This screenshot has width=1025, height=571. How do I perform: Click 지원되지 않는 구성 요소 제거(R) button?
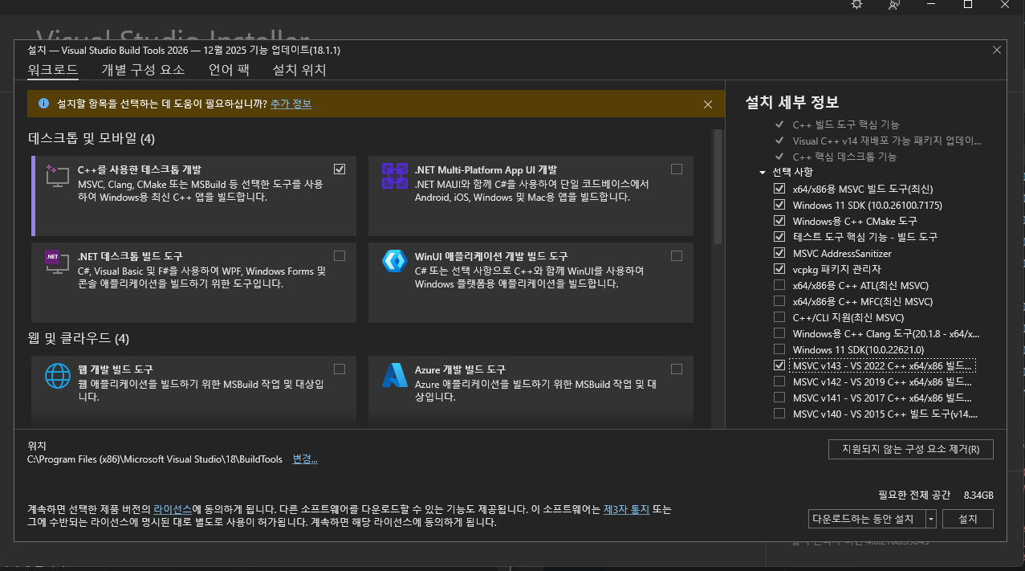click(x=910, y=449)
